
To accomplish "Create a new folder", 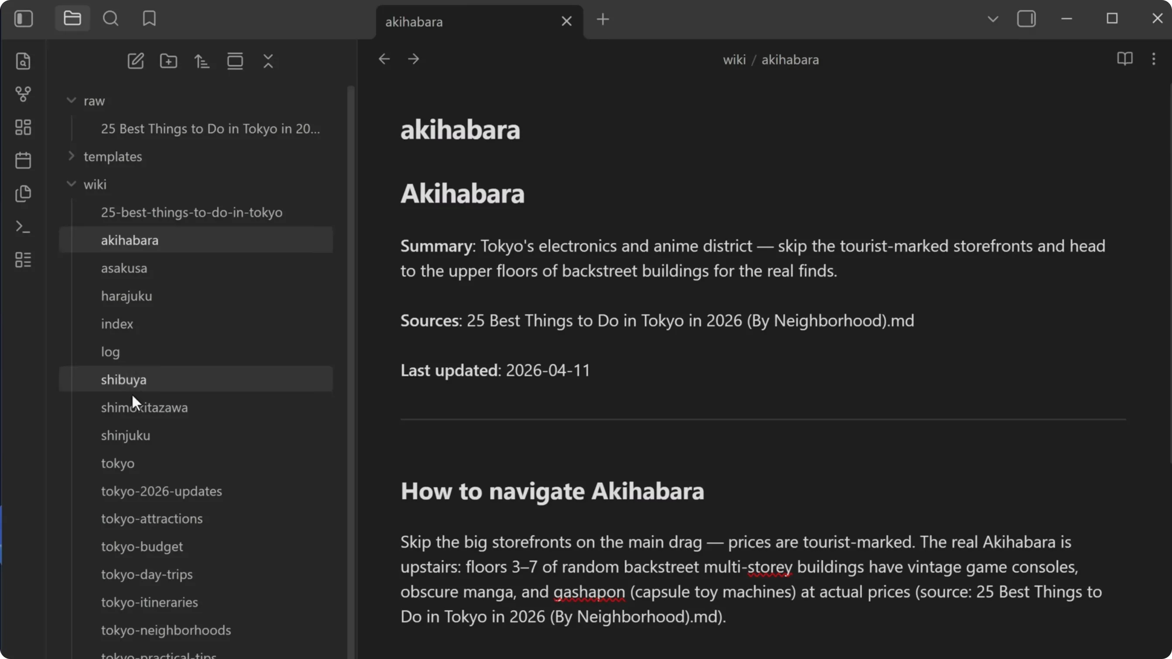I will click(x=169, y=61).
